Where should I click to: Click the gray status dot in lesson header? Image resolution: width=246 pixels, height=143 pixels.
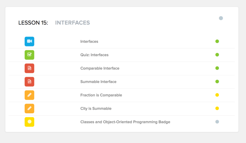pyautogui.click(x=221, y=18)
